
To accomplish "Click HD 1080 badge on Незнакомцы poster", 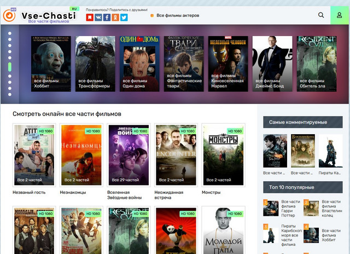I will point(93,131).
